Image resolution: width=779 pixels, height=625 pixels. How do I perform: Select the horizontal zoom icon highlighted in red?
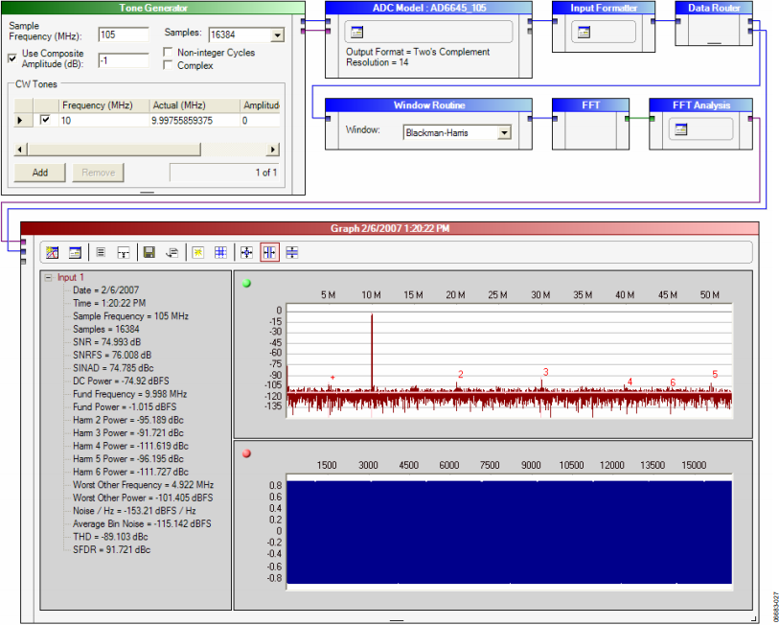point(269,252)
